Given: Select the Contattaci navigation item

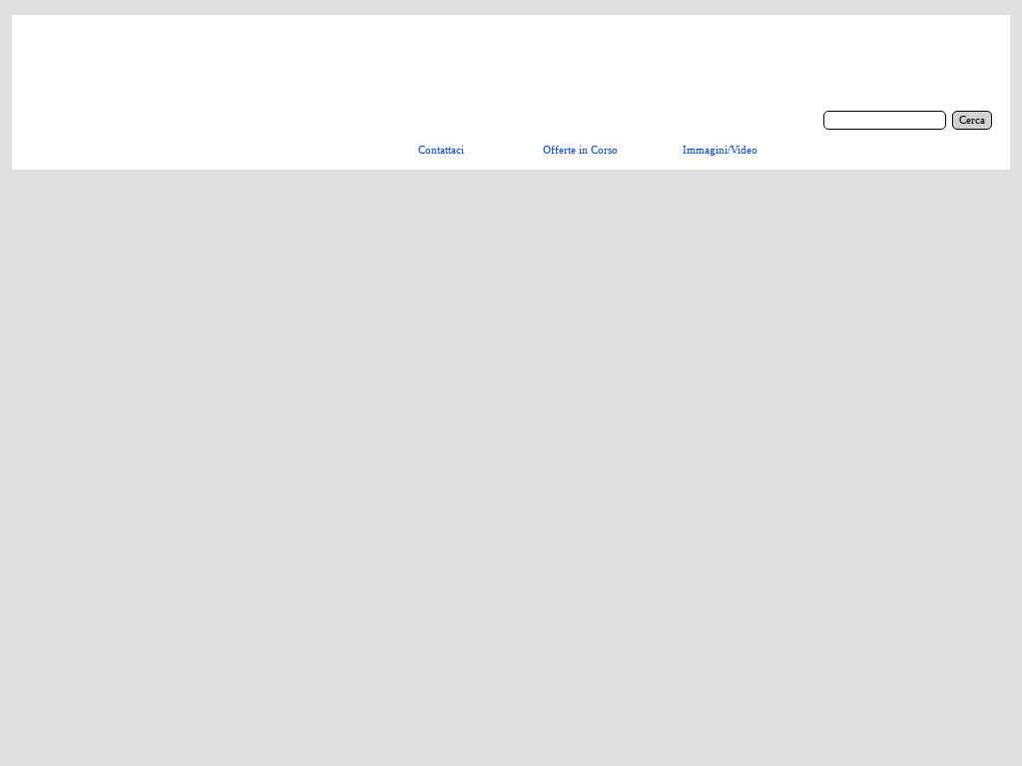Looking at the screenshot, I should pyautogui.click(x=441, y=151).
